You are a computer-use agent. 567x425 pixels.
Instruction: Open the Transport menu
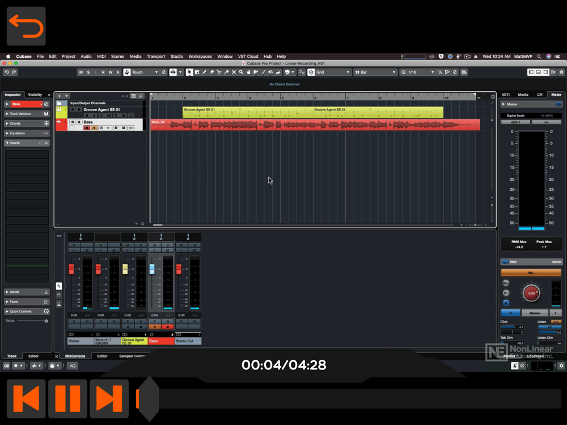(x=156, y=56)
